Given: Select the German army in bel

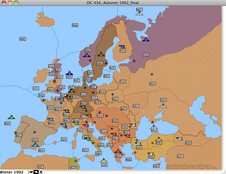Looking at the screenshot, I should tap(68, 97).
